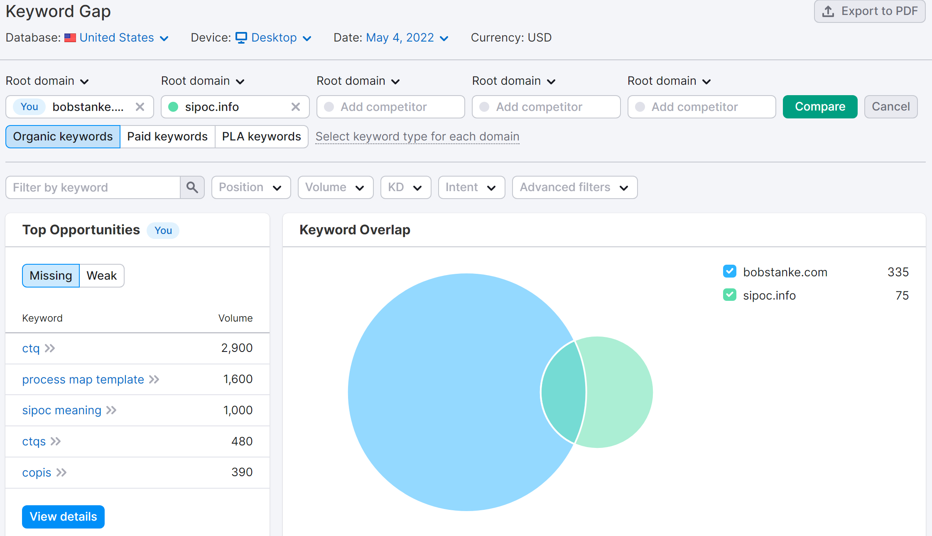Click the Export to PDF upload icon

(828, 11)
